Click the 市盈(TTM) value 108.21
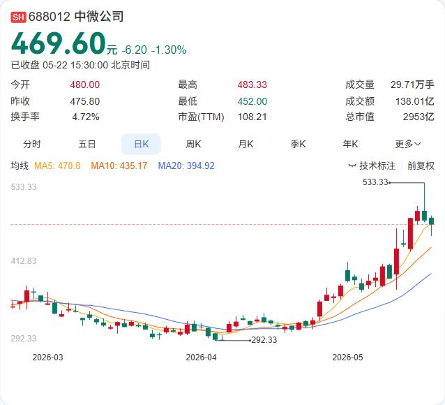445x405 pixels. [252, 117]
